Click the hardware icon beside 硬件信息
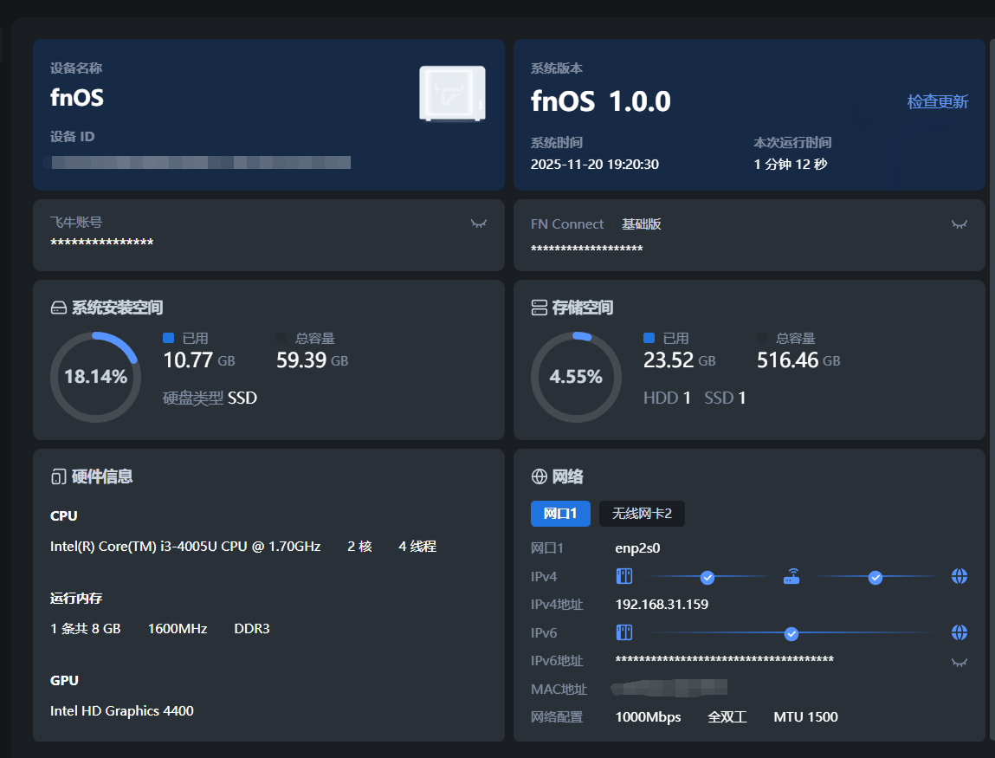Screen dimensions: 995x758 [58, 476]
